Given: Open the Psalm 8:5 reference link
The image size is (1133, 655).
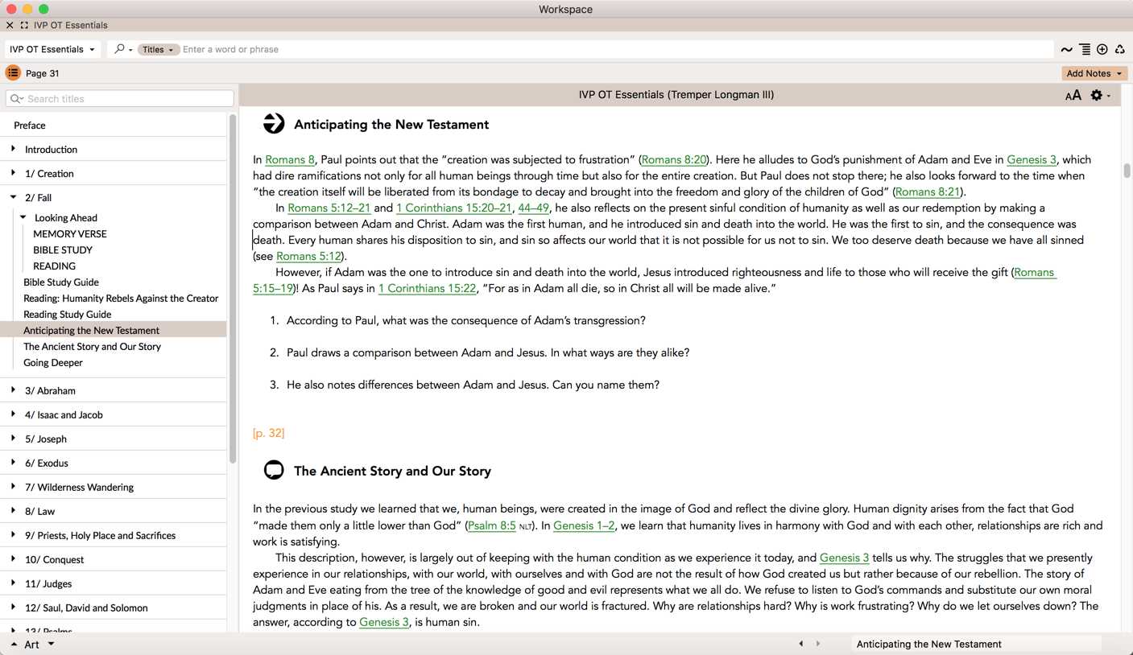Looking at the screenshot, I should [492, 525].
